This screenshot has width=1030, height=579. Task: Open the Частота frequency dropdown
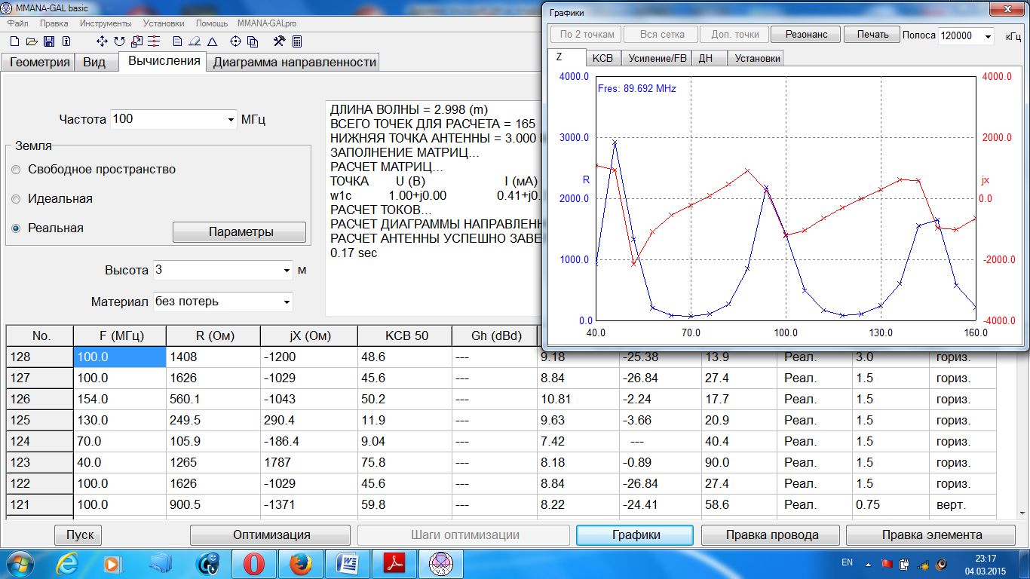pyautogui.click(x=231, y=120)
